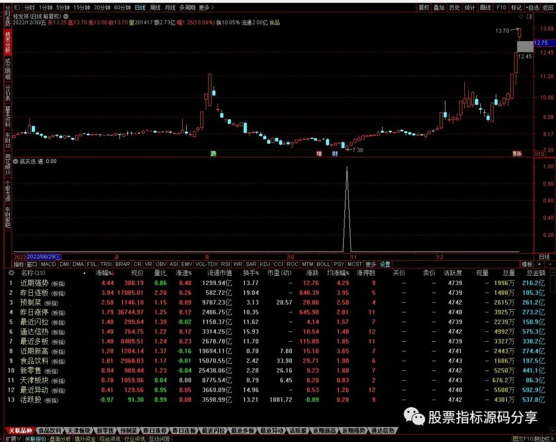Open the 多周期 view
556x442 pixels.
point(187,7)
